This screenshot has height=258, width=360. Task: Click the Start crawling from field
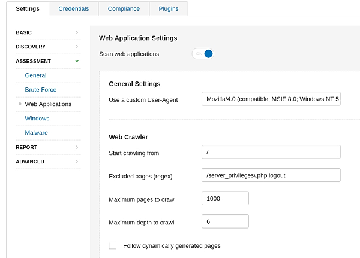point(271,152)
